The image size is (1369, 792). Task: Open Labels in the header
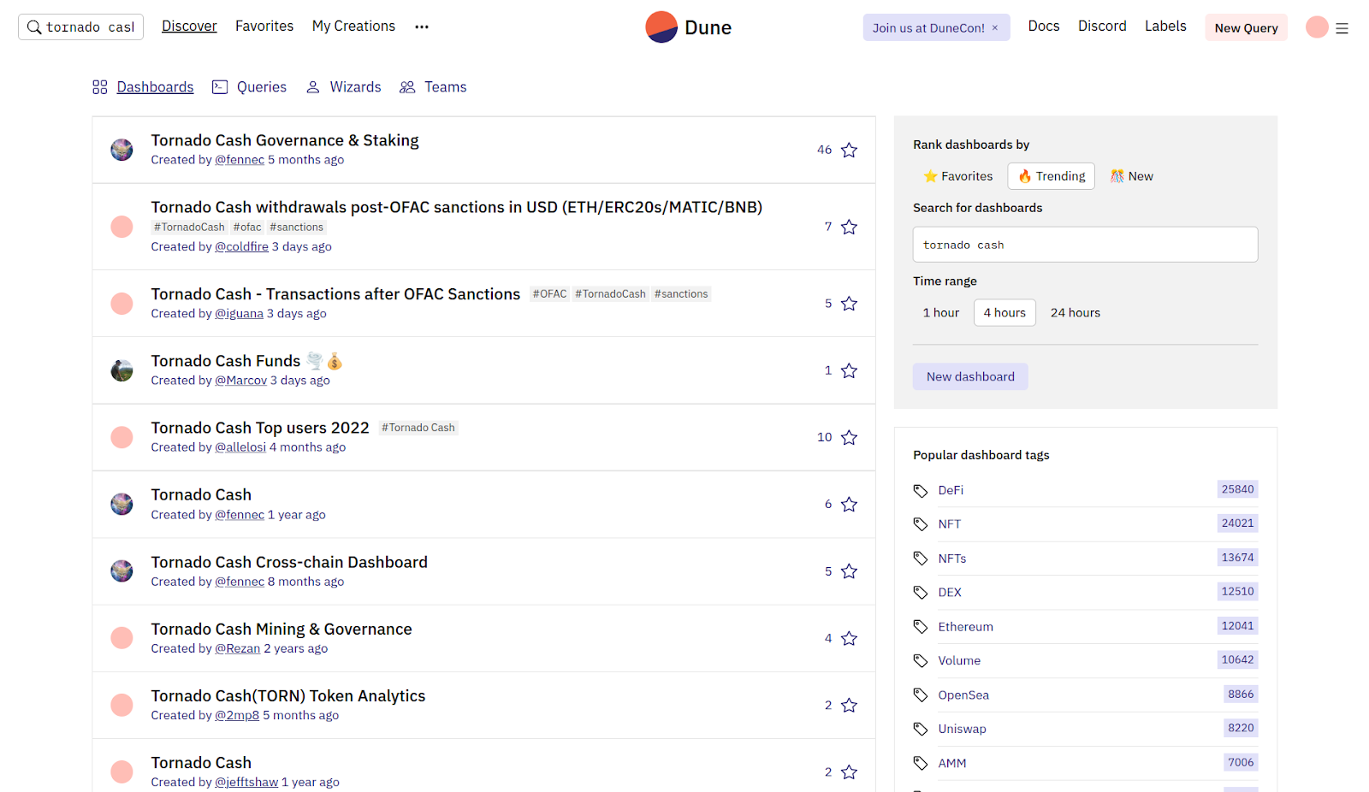(1165, 27)
